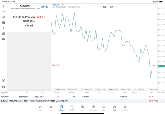
Task: Expand the NZDCADm symbol dropdown
Action: click(x=26, y=6)
